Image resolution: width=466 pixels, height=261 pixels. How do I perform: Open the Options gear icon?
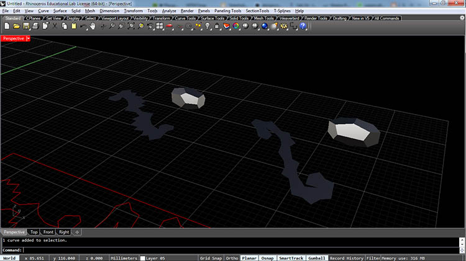(x=284, y=26)
